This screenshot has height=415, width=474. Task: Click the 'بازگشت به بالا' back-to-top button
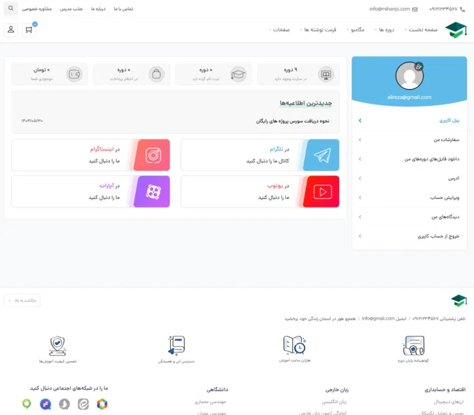point(22,300)
